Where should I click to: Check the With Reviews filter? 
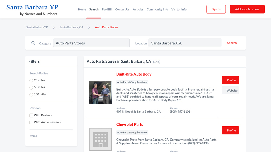pyautogui.click(x=31, y=115)
